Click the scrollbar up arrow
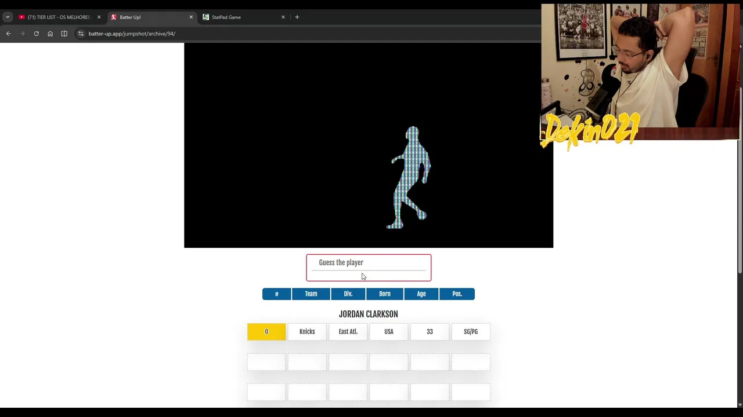The height and width of the screenshot is (417, 743). point(740,46)
